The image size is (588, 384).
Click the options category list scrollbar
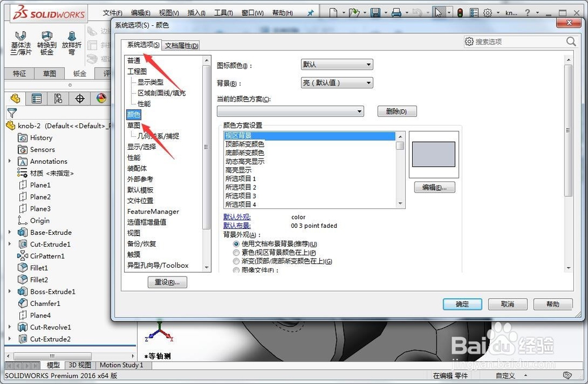point(206,147)
